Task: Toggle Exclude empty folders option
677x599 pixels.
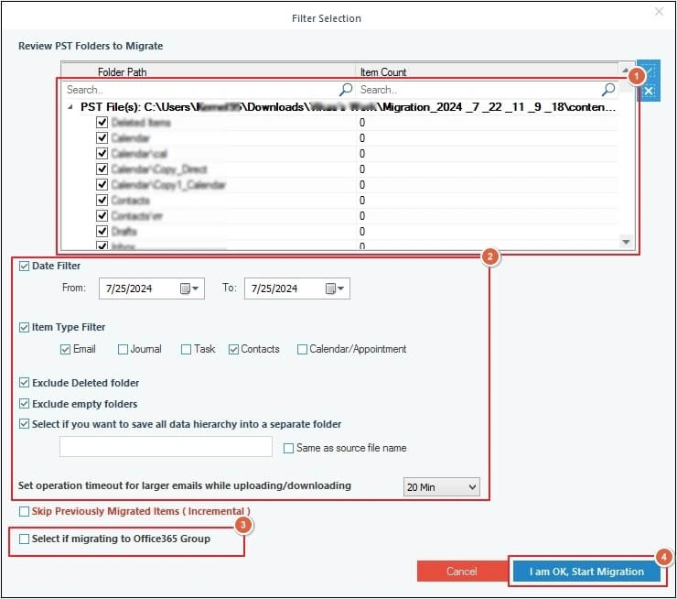Action: 24,404
